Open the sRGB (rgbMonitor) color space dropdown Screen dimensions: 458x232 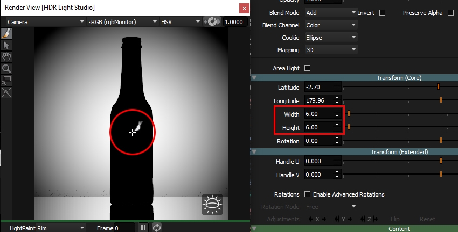pyautogui.click(x=122, y=22)
